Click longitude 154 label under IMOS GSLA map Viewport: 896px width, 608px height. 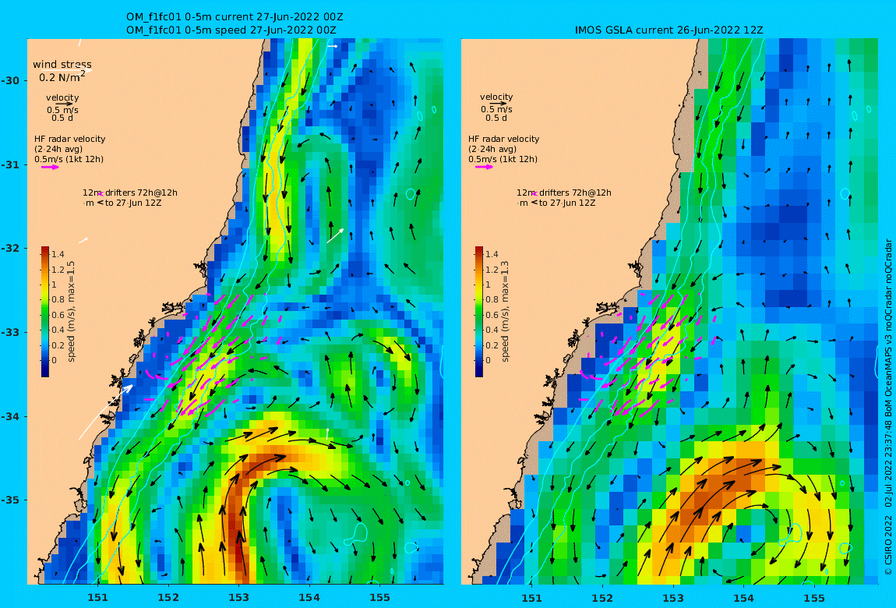tap(743, 598)
